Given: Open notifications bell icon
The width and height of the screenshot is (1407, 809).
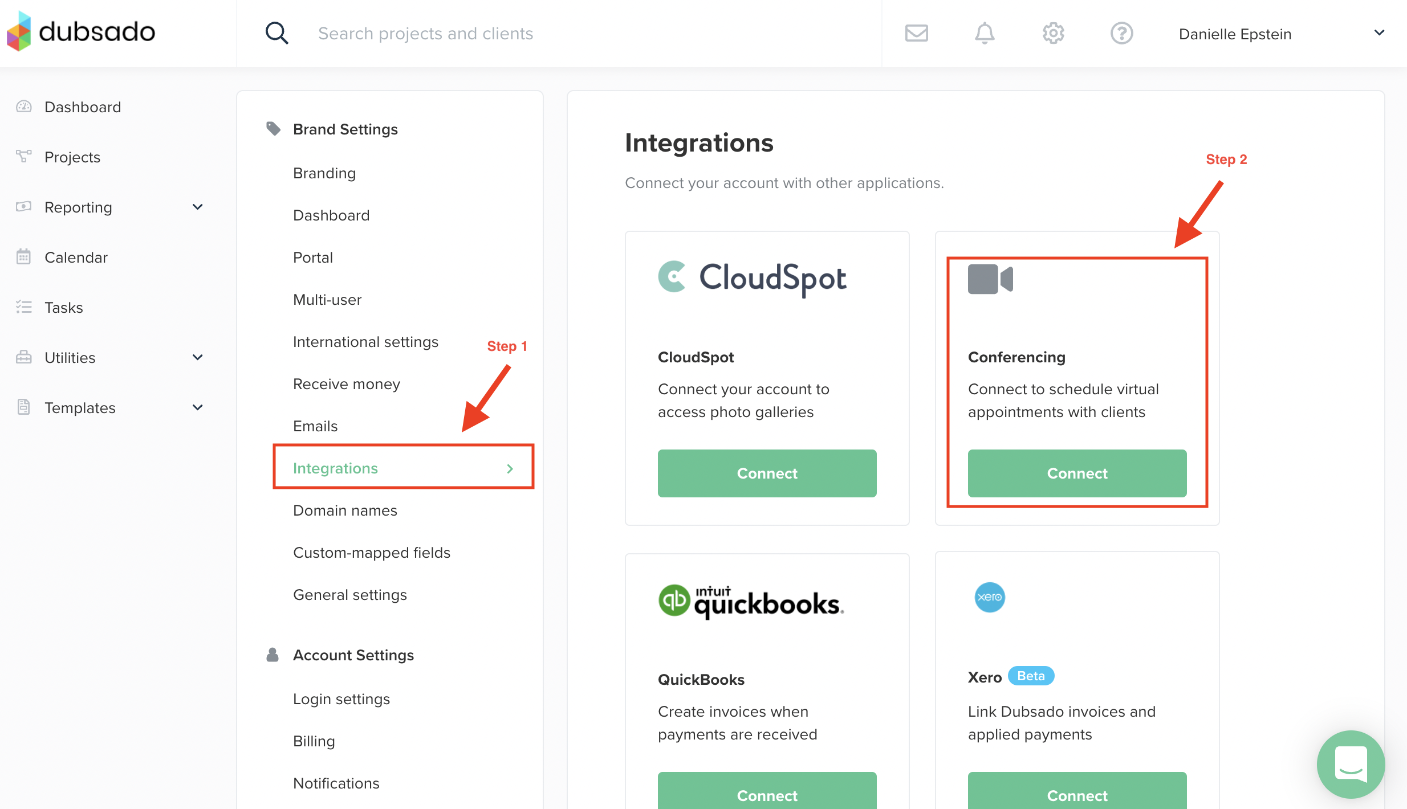Looking at the screenshot, I should tap(985, 33).
